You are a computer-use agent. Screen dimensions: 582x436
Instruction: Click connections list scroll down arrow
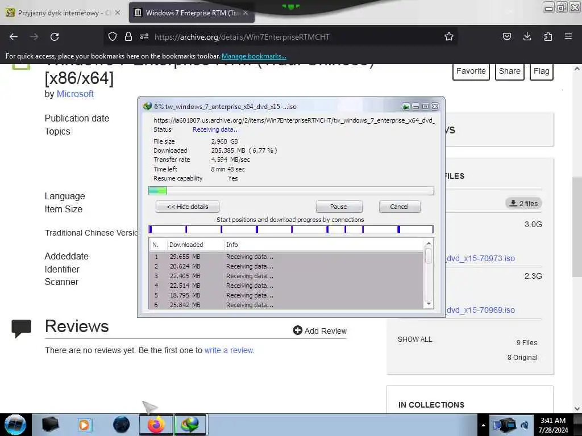(429, 304)
